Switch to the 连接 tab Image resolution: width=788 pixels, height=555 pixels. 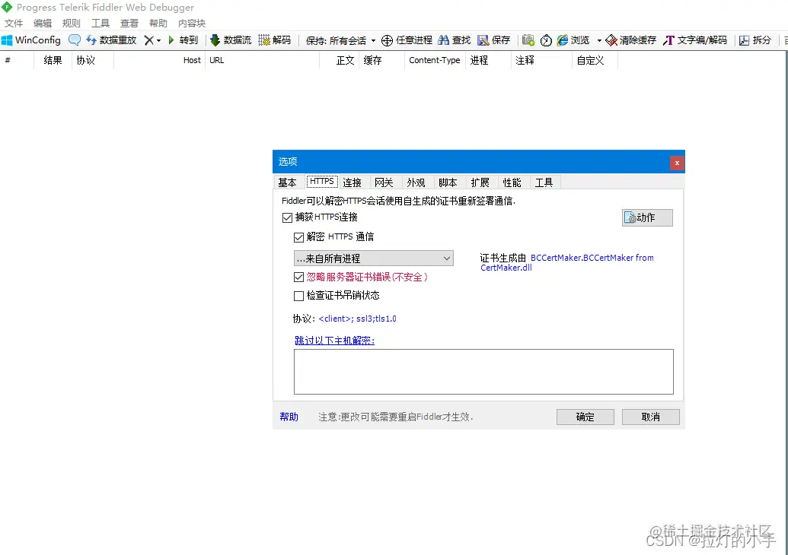(352, 182)
